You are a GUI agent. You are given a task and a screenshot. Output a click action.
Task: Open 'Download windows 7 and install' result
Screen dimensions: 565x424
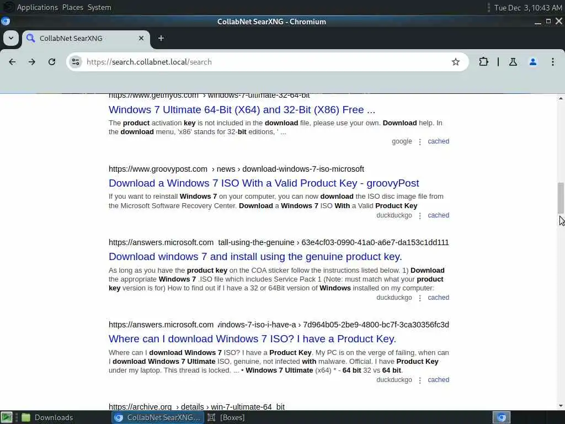coord(255,257)
